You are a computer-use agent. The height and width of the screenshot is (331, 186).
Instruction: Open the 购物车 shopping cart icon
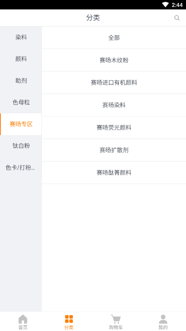coord(116,319)
